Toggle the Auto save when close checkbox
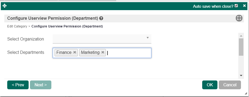249x97 pixels. click(236, 6)
